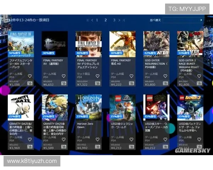
Task: Click cart icon on LEGO Jurassic World card
Action: point(131,147)
